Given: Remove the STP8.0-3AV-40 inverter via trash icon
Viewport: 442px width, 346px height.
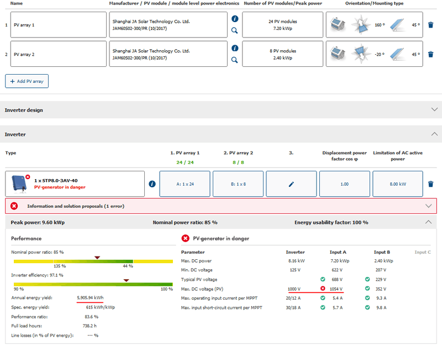Looking at the screenshot, I should click(x=431, y=184).
